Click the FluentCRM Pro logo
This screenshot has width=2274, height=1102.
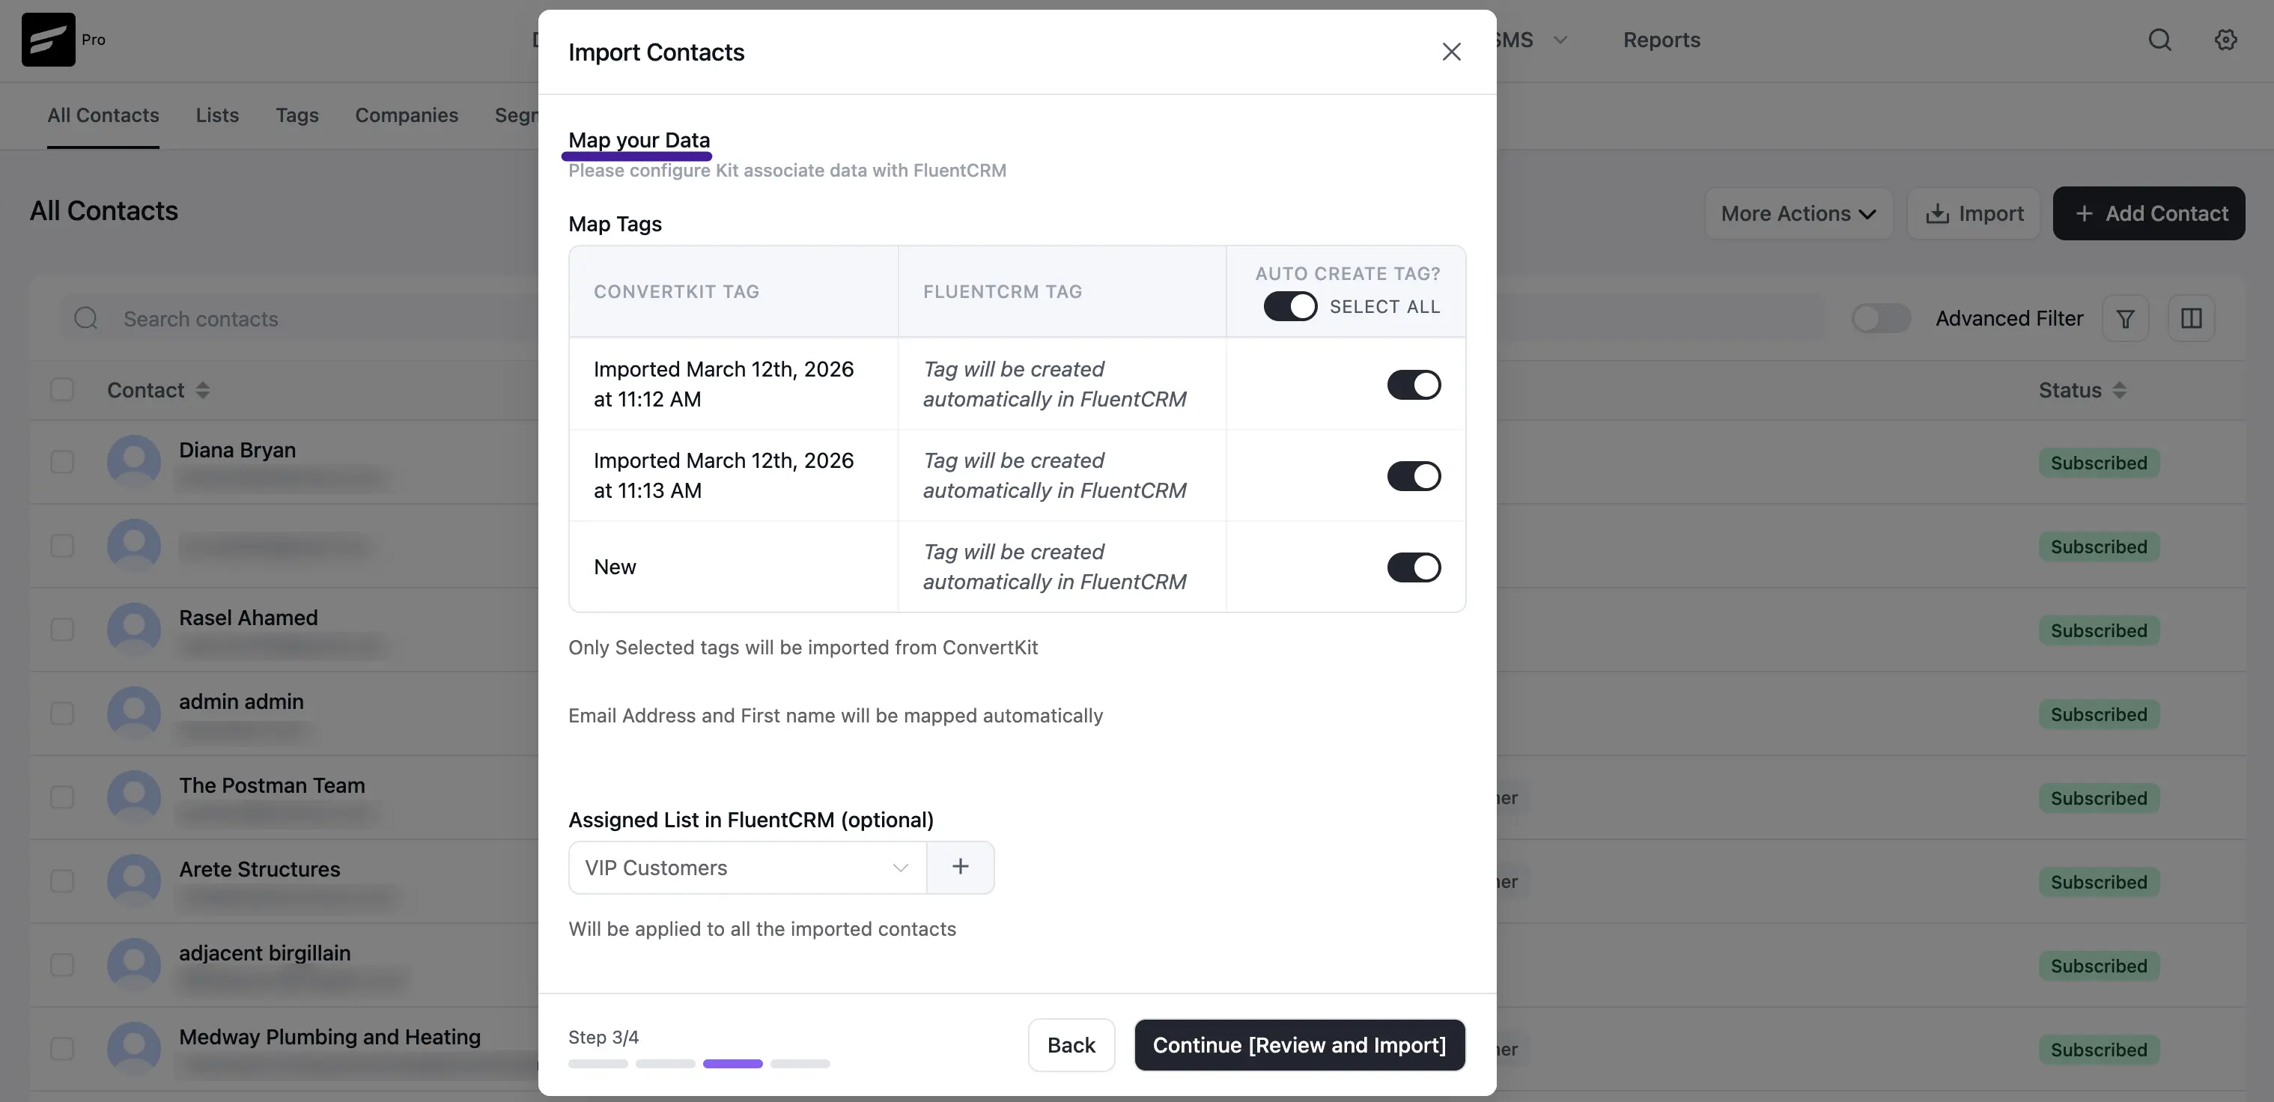(x=49, y=40)
